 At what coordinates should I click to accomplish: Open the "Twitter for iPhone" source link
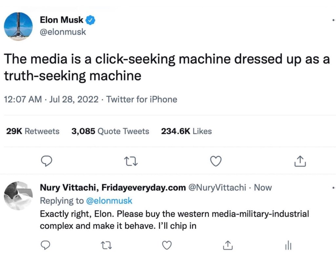click(x=142, y=99)
